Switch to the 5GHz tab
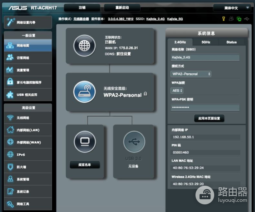The height and width of the screenshot is (212, 255). (x=206, y=42)
